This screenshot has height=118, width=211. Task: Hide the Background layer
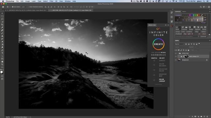(x=176, y=60)
